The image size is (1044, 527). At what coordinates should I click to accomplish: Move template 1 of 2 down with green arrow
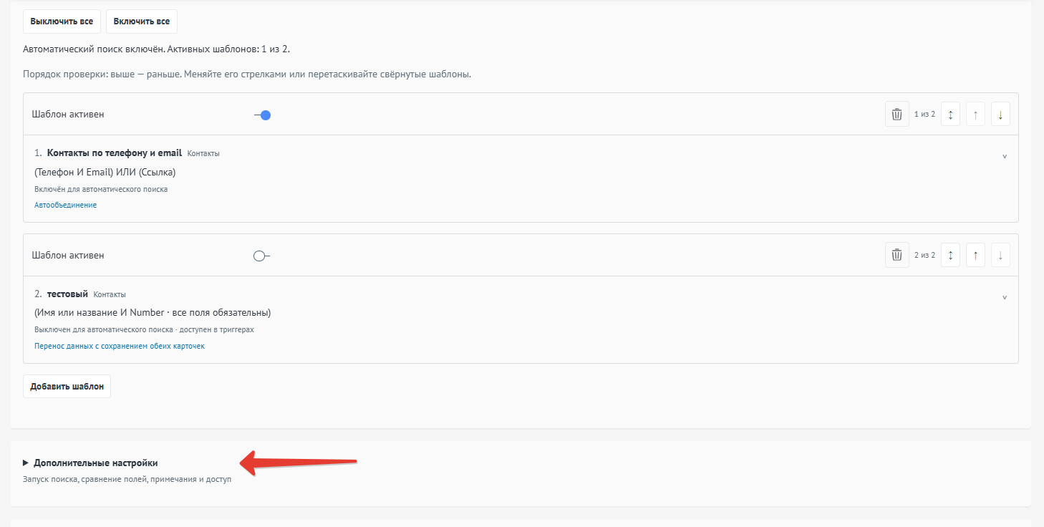(1000, 114)
